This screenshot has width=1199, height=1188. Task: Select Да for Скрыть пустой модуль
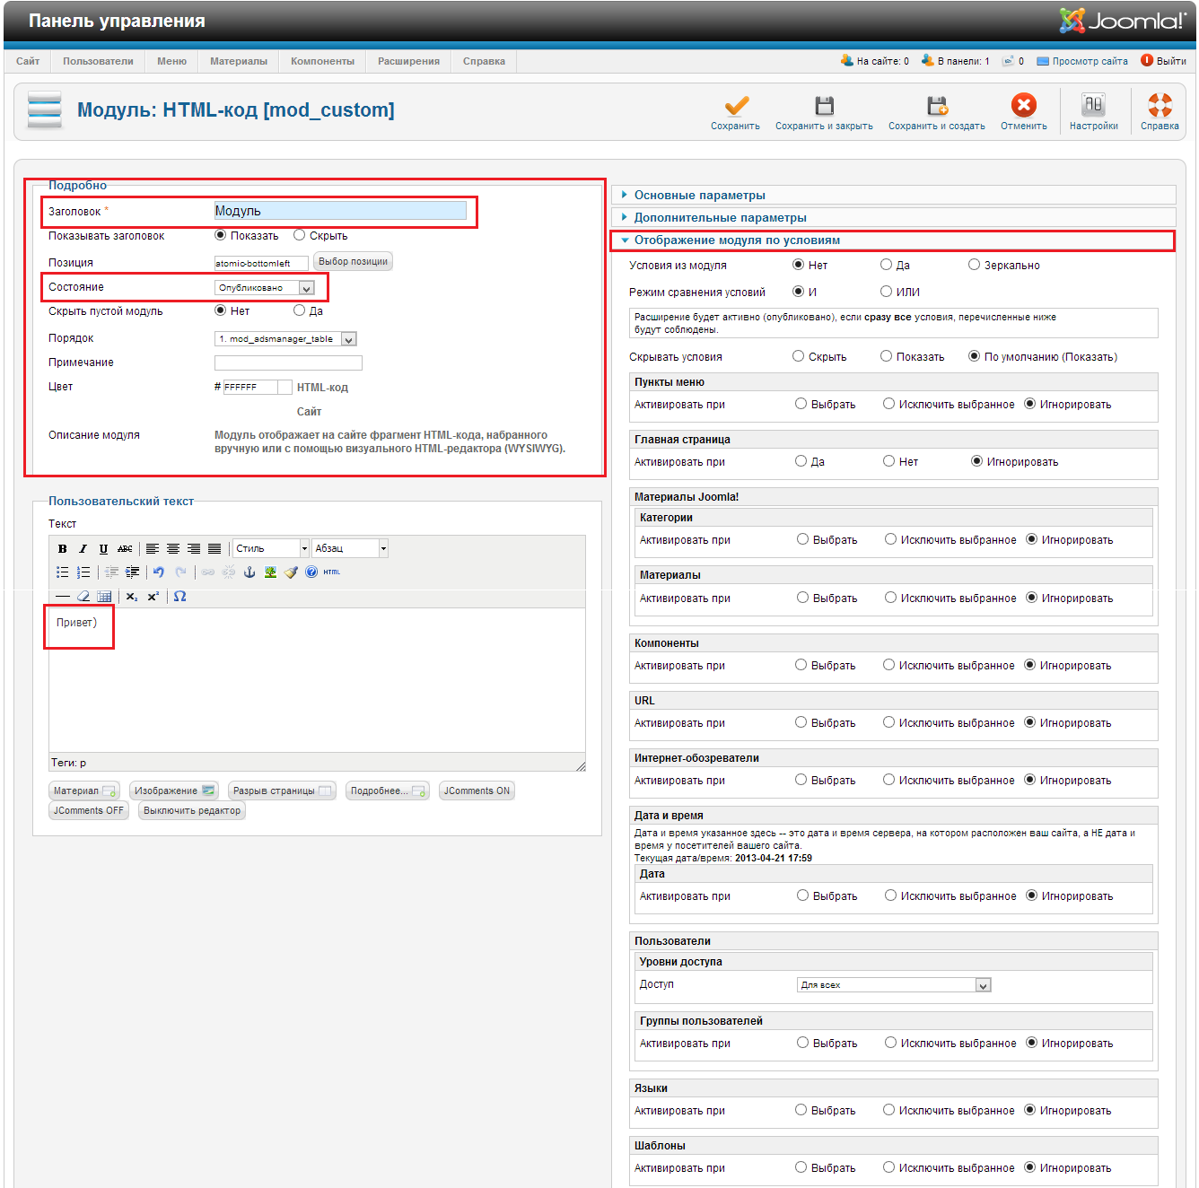[300, 310]
